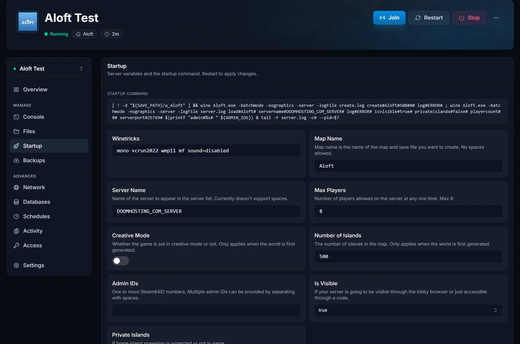Screen dimensions: 520x344
Task: Click the Backups cloud icon
Action: (16, 160)
